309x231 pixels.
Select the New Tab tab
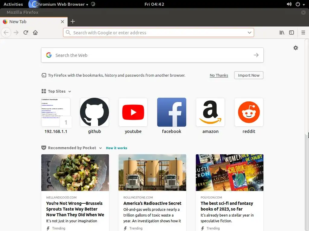pos(34,22)
